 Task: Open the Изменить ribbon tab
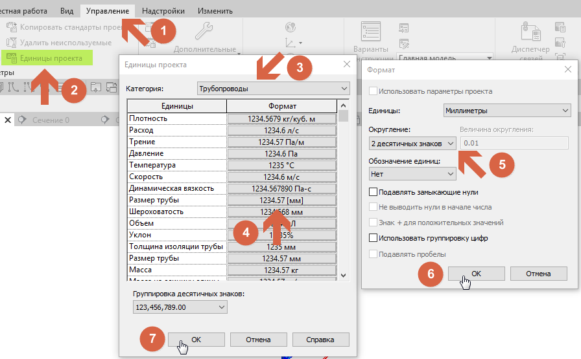point(215,11)
